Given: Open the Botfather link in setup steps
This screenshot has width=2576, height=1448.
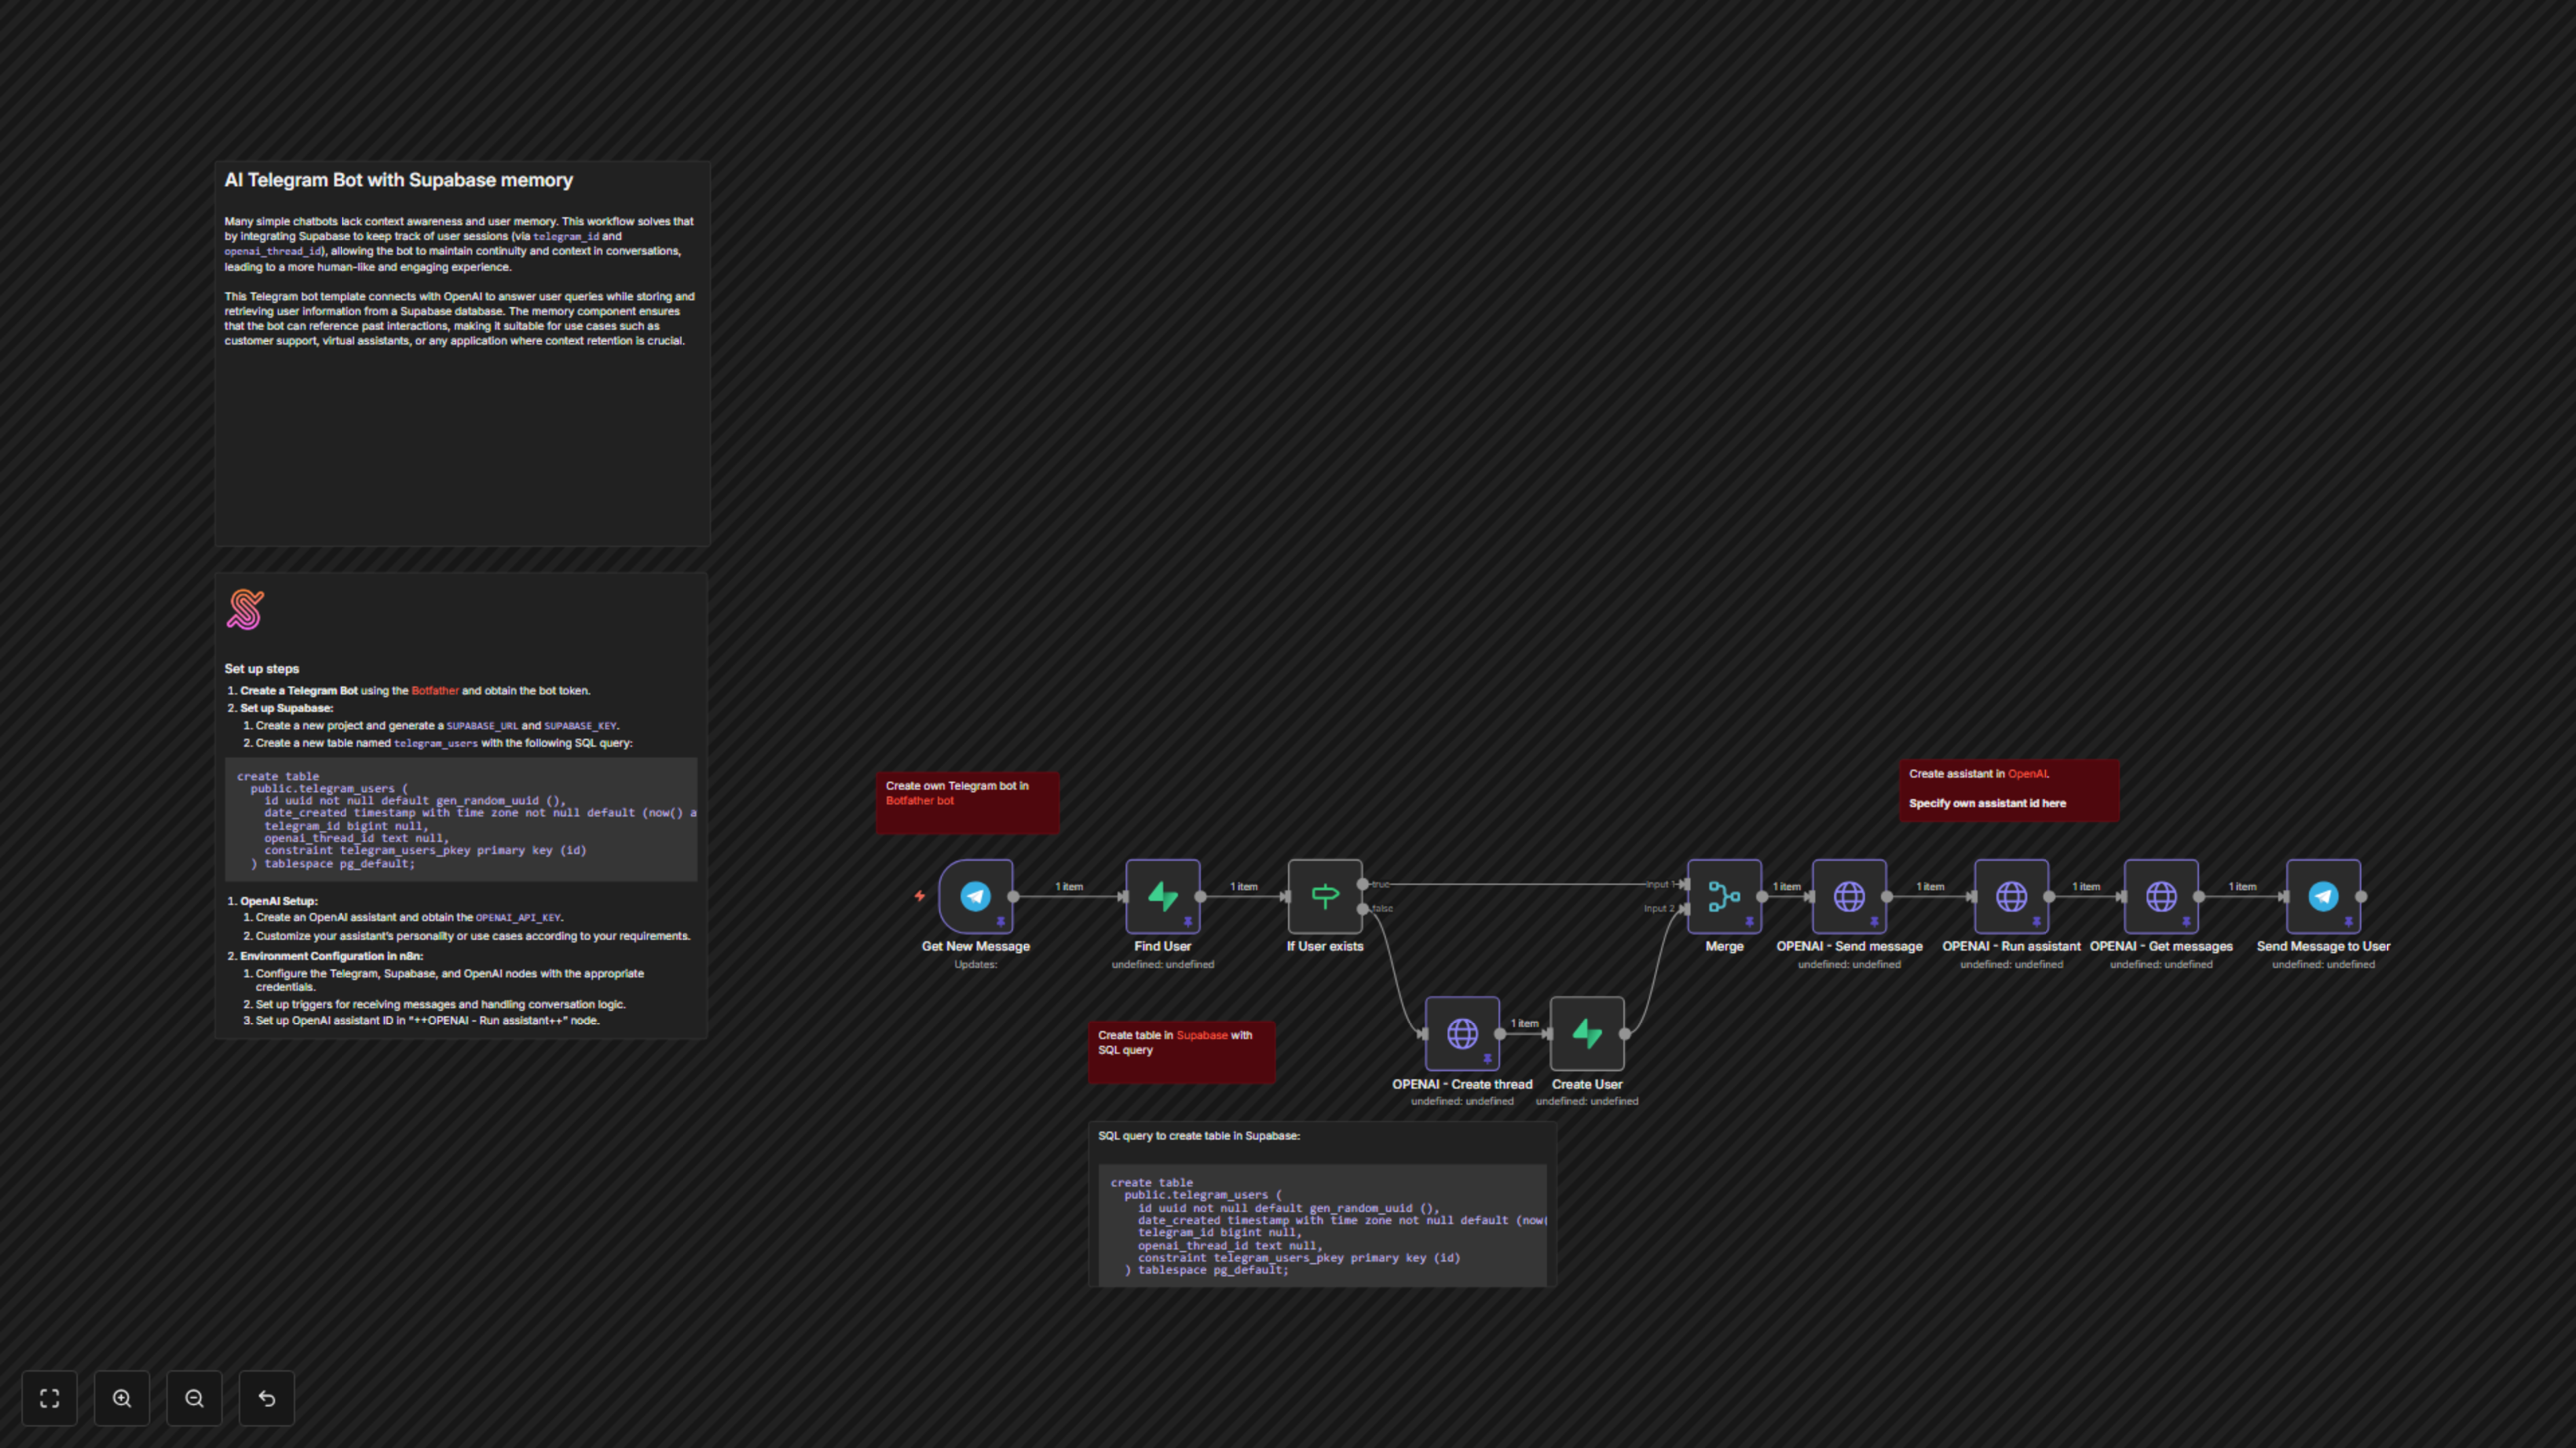Looking at the screenshot, I should pos(435,690).
